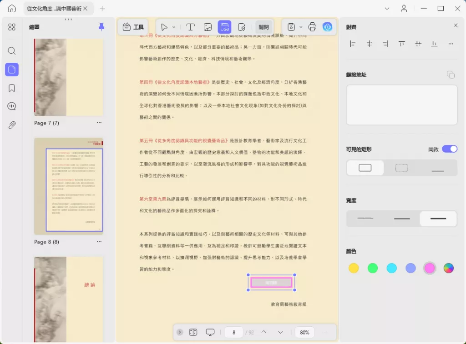Switch to the 從文化角度 document tab
The height and width of the screenshot is (344, 466).
[x=54, y=9]
